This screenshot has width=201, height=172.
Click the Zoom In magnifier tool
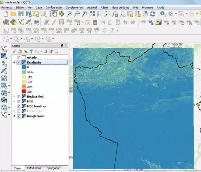pyautogui.click(x=69, y=14)
